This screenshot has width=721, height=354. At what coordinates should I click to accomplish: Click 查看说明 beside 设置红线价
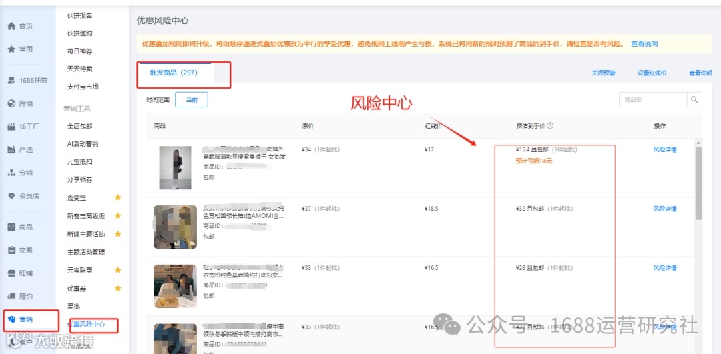coord(700,73)
